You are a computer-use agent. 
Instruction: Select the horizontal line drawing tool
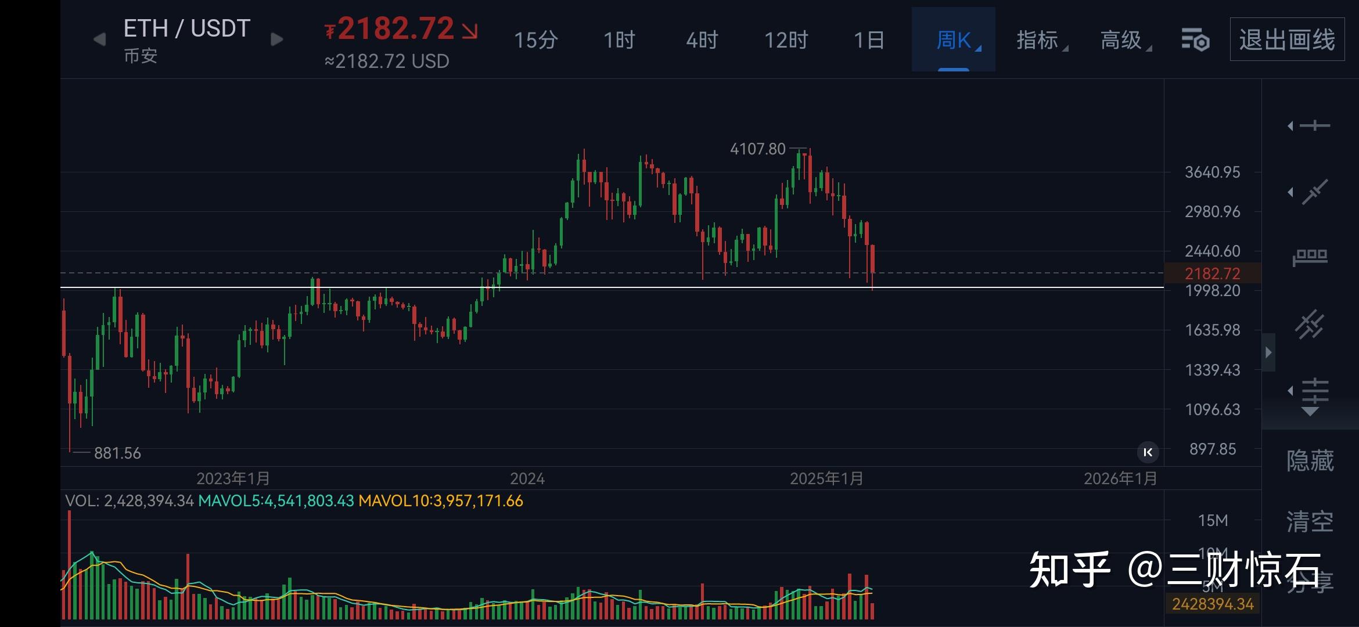[x=1314, y=126]
